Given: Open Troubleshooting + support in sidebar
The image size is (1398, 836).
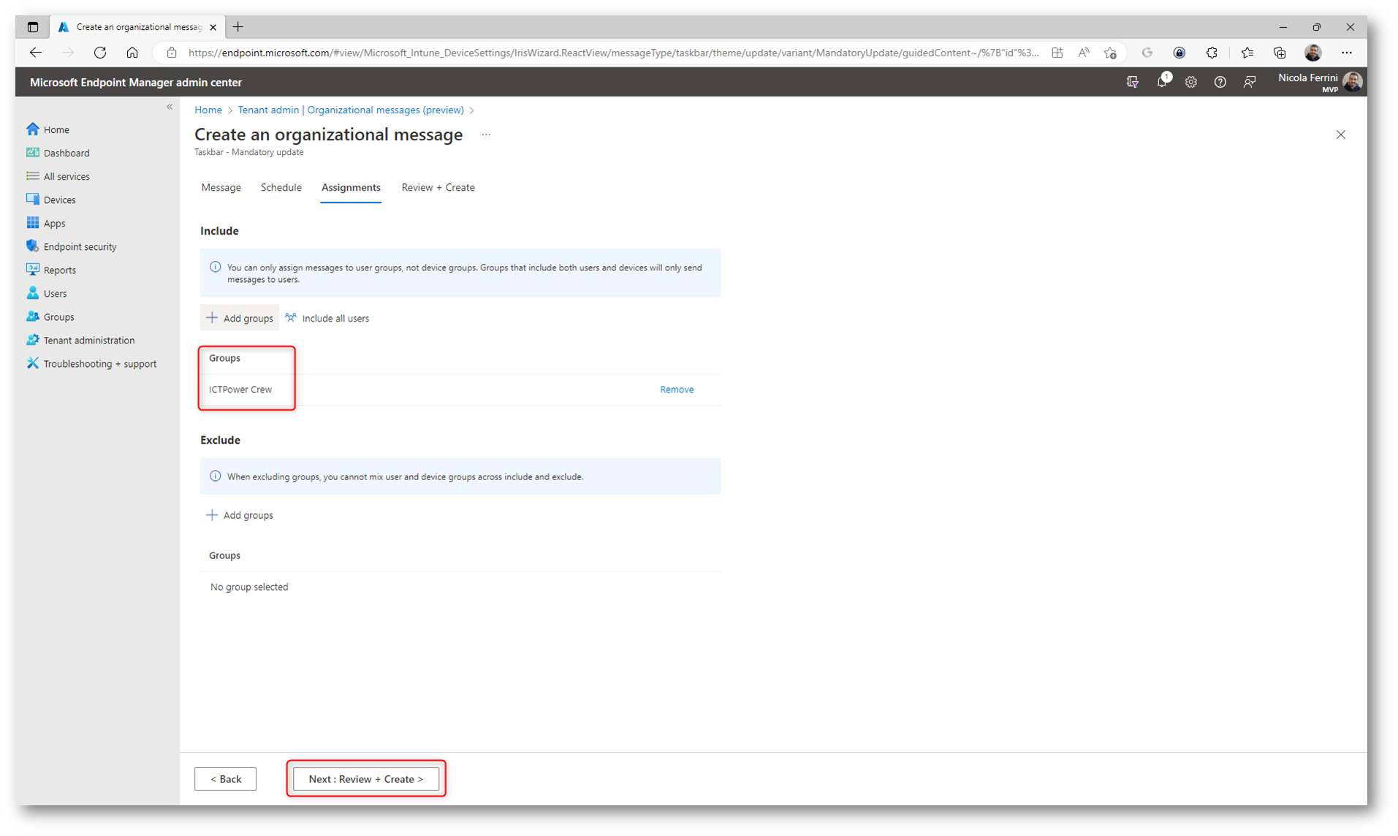Looking at the screenshot, I should pyautogui.click(x=99, y=364).
